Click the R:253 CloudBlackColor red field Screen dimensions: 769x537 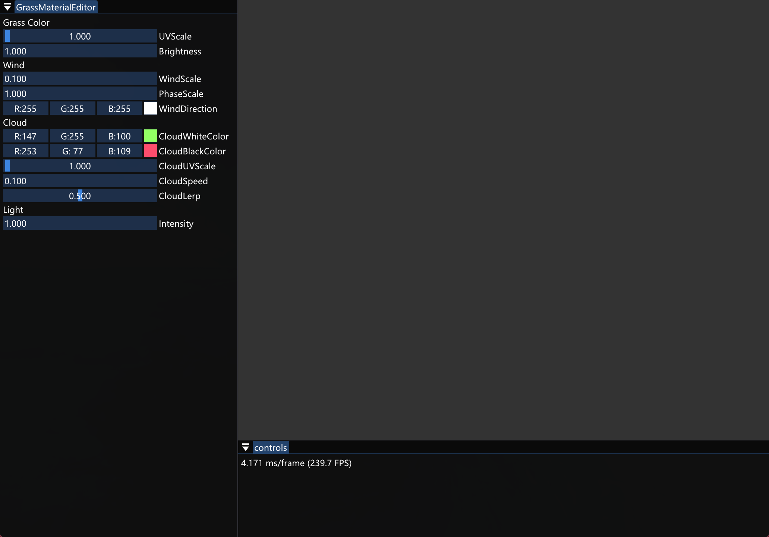coord(25,151)
